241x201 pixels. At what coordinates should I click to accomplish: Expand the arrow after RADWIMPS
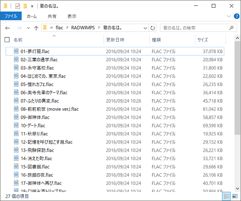click(x=99, y=28)
